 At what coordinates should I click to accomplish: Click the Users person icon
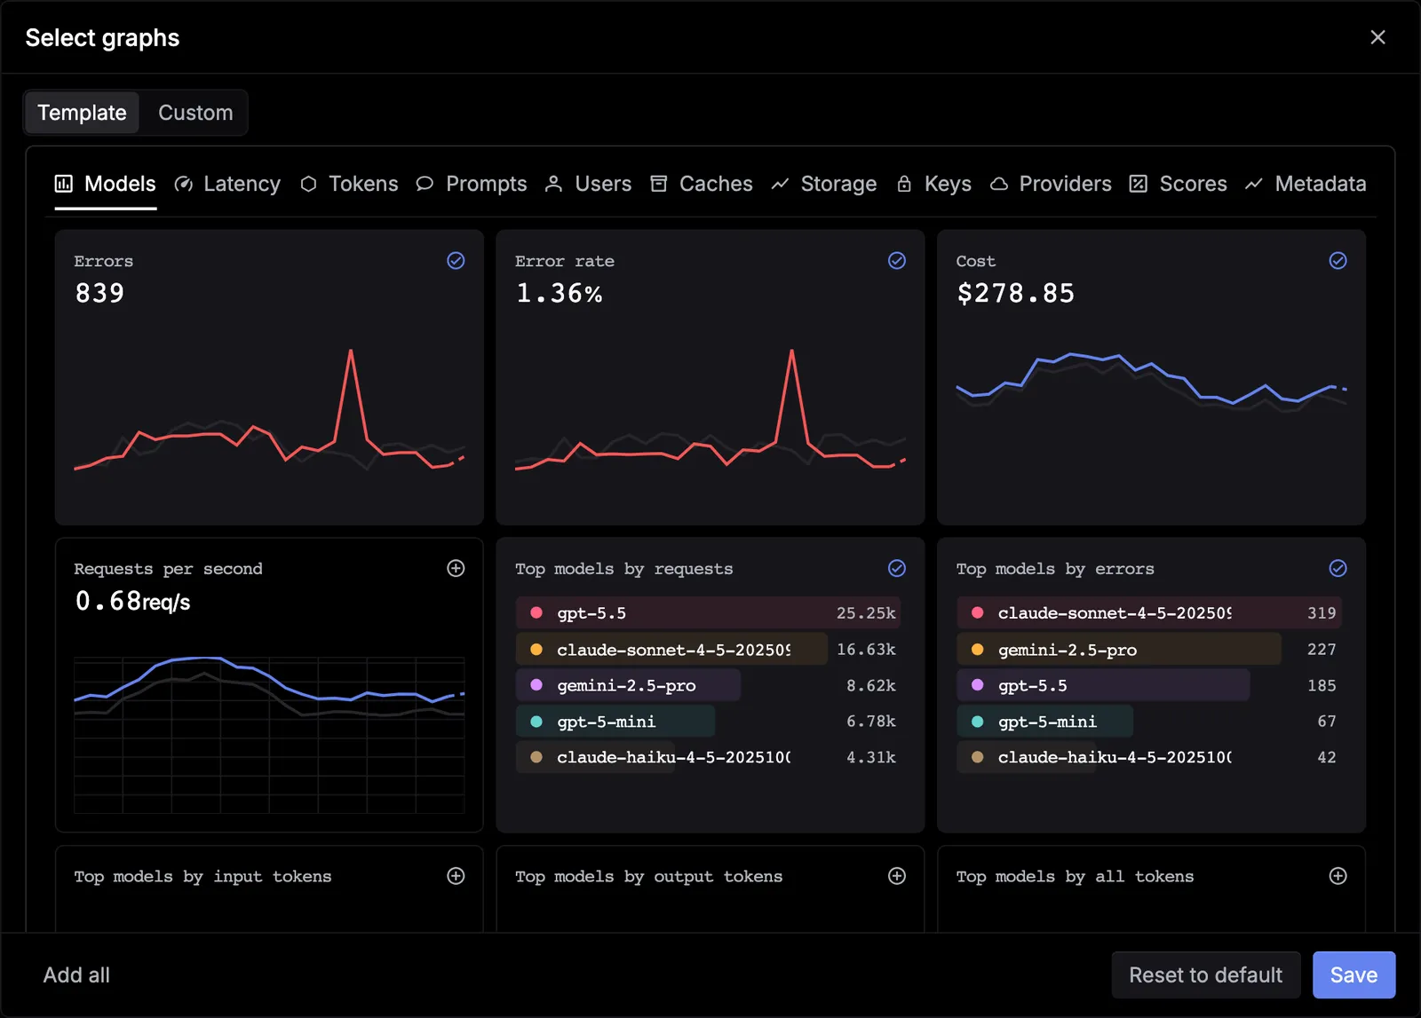click(x=553, y=184)
